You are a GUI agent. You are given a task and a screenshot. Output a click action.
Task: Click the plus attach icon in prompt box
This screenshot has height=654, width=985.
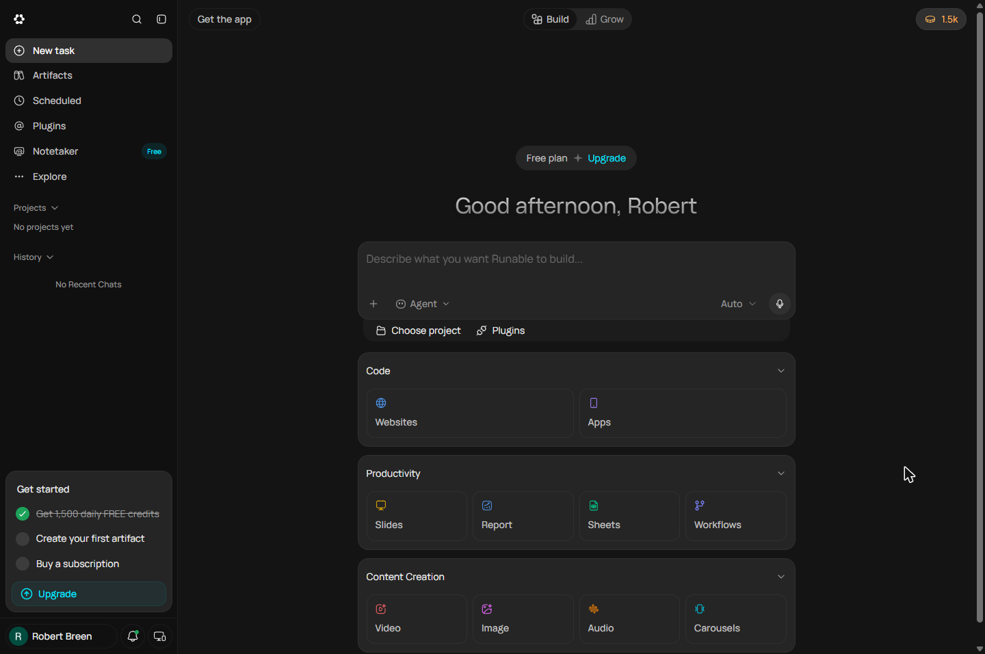(373, 304)
